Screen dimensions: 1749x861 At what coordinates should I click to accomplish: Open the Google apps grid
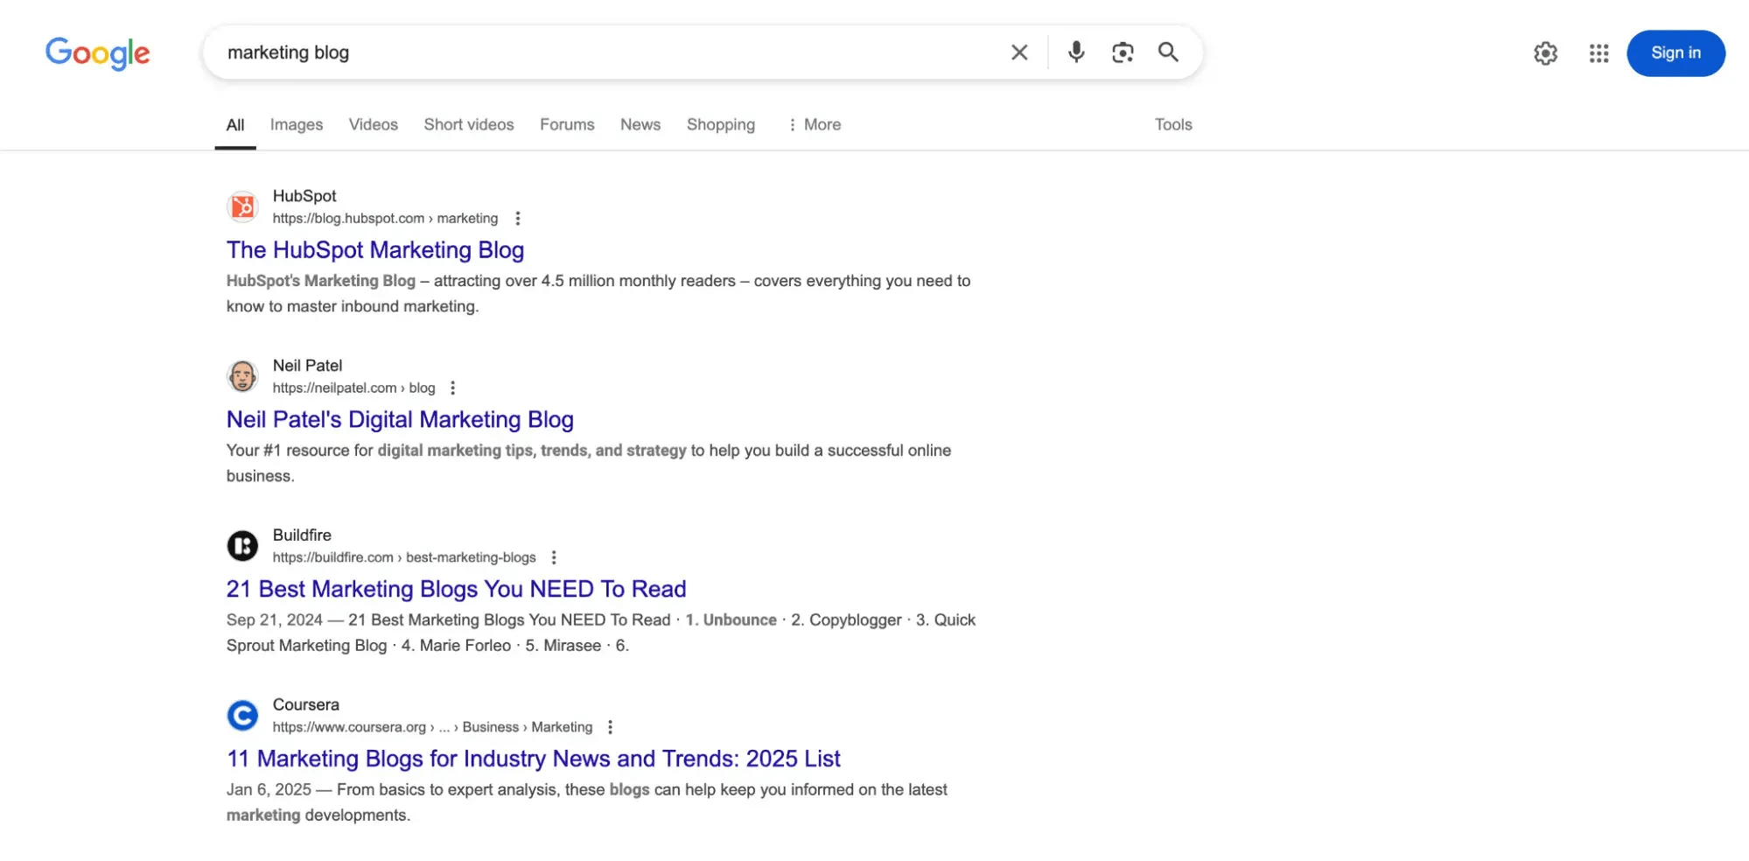[x=1599, y=53]
